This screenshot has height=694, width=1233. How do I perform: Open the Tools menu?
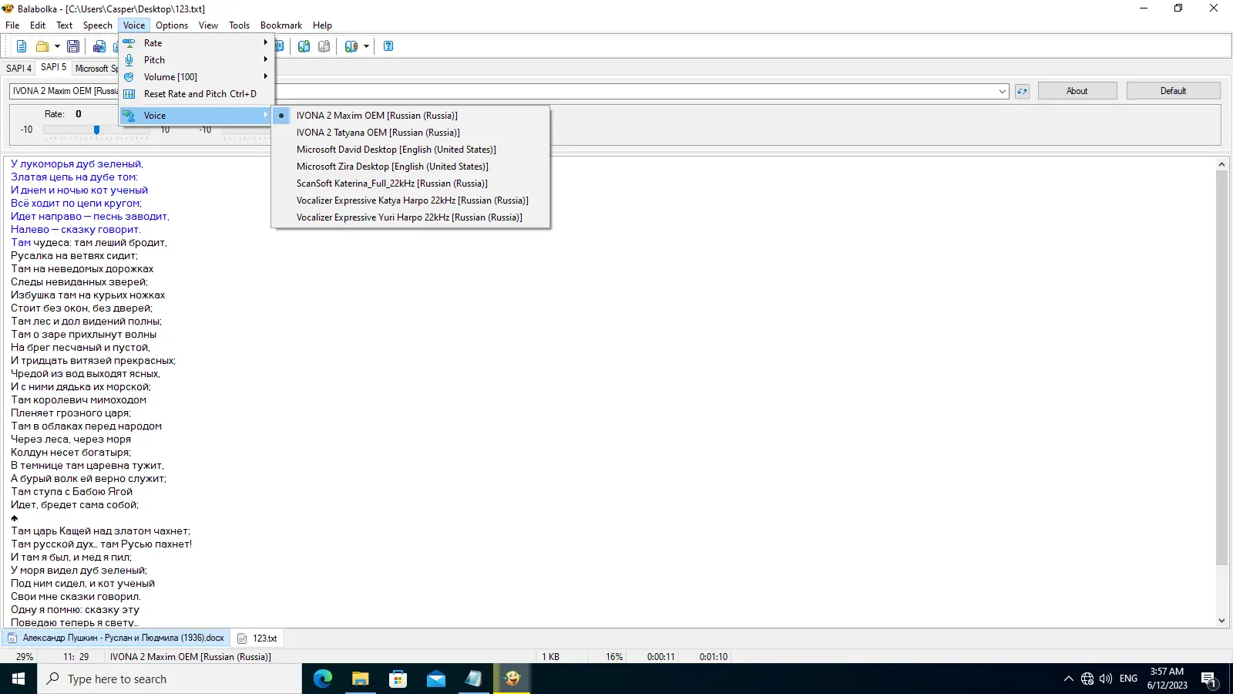point(239,25)
